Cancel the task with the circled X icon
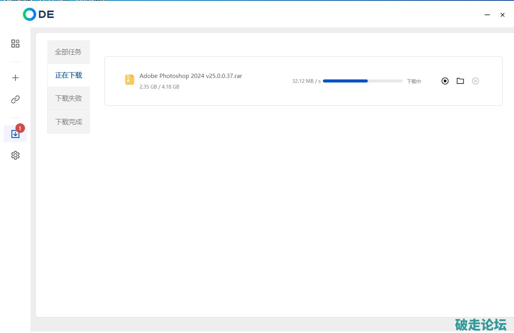 tap(475, 81)
